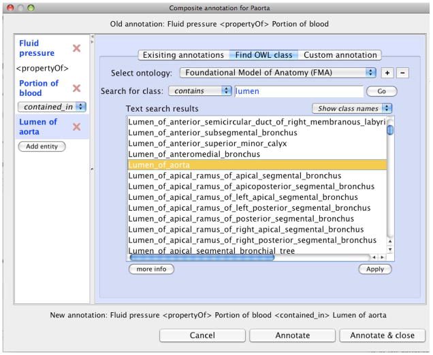
Task: Switch to Existing annotations tab
Action: [182, 55]
